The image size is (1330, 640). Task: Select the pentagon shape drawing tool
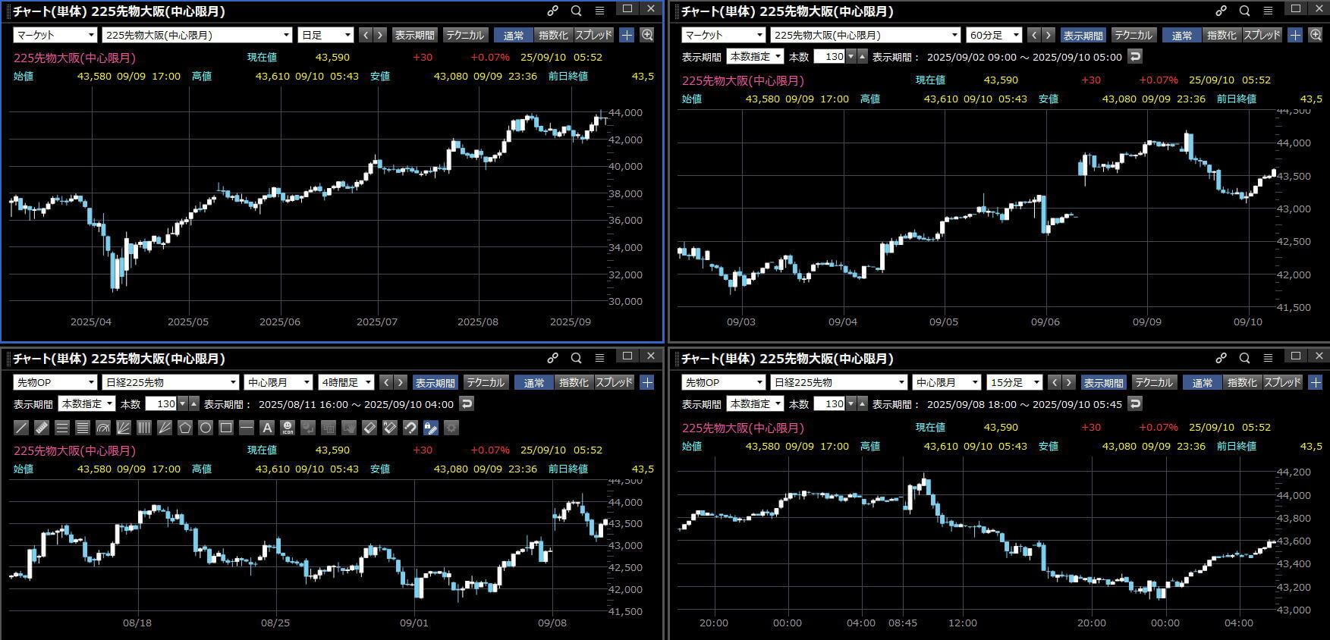pos(184,428)
